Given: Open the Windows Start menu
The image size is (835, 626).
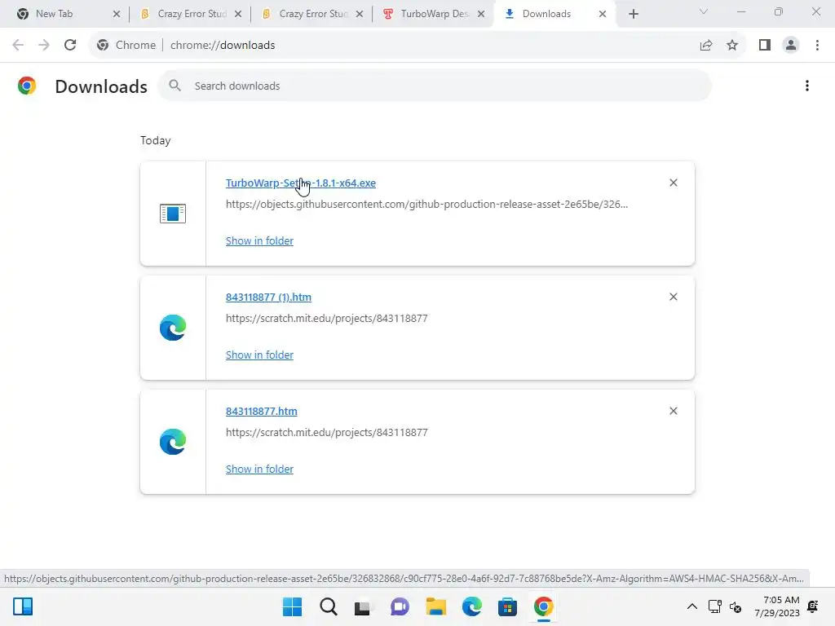Looking at the screenshot, I should (x=293, y=606).
